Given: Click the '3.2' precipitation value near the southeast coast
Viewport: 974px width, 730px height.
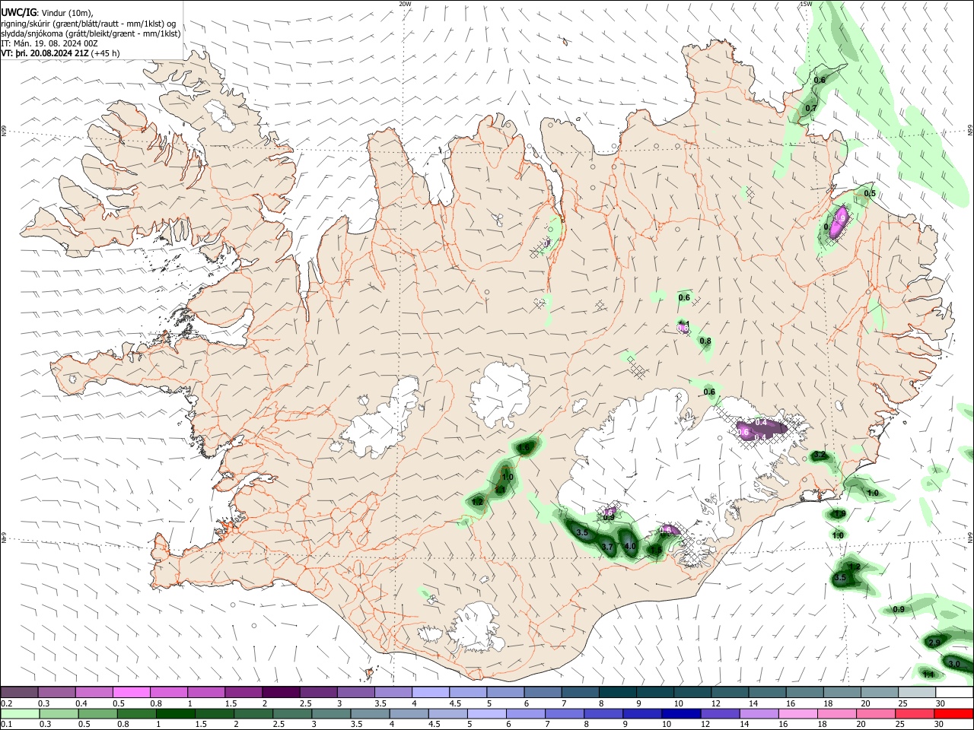Looking at the screenshot, I should click(x=820, y=455).
